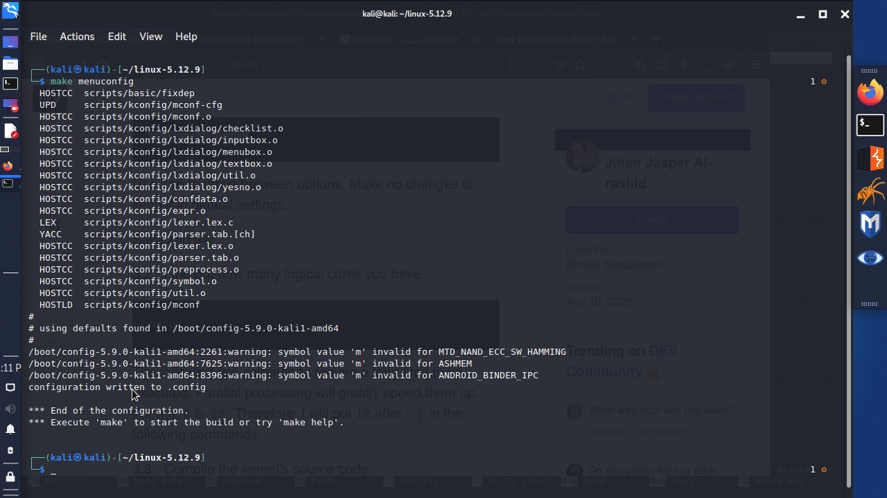This screenshot has height=498, width=887.
Task: Open the blue eye-logo tool in right dock
Action: (x=870, y=258)
